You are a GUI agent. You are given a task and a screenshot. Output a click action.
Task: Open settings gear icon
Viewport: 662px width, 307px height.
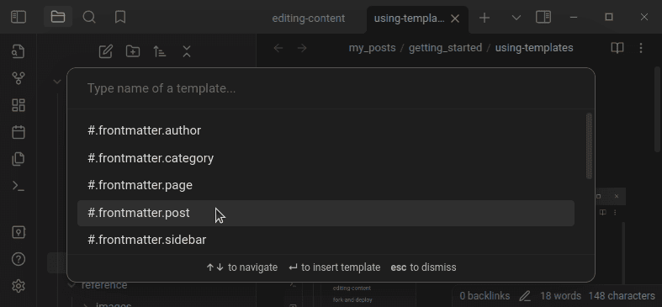[19, 286]
